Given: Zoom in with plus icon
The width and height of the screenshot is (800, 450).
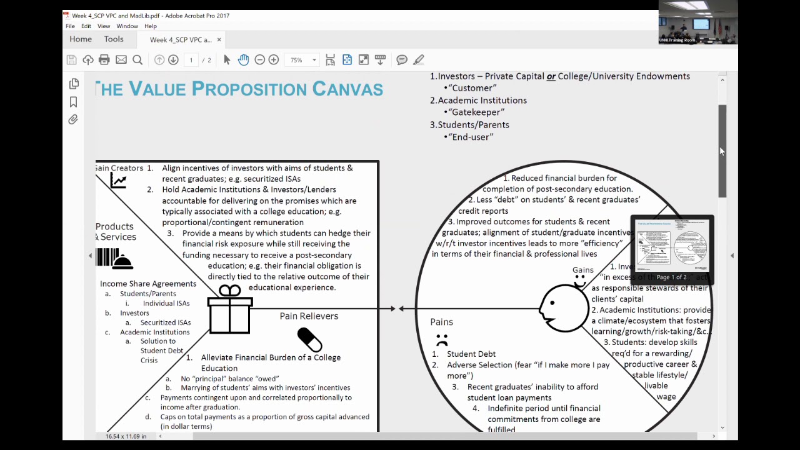Looking at the screenshot, I should click(274, 60).
